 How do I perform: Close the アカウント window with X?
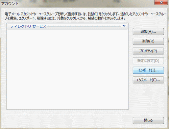pos(161,2)
